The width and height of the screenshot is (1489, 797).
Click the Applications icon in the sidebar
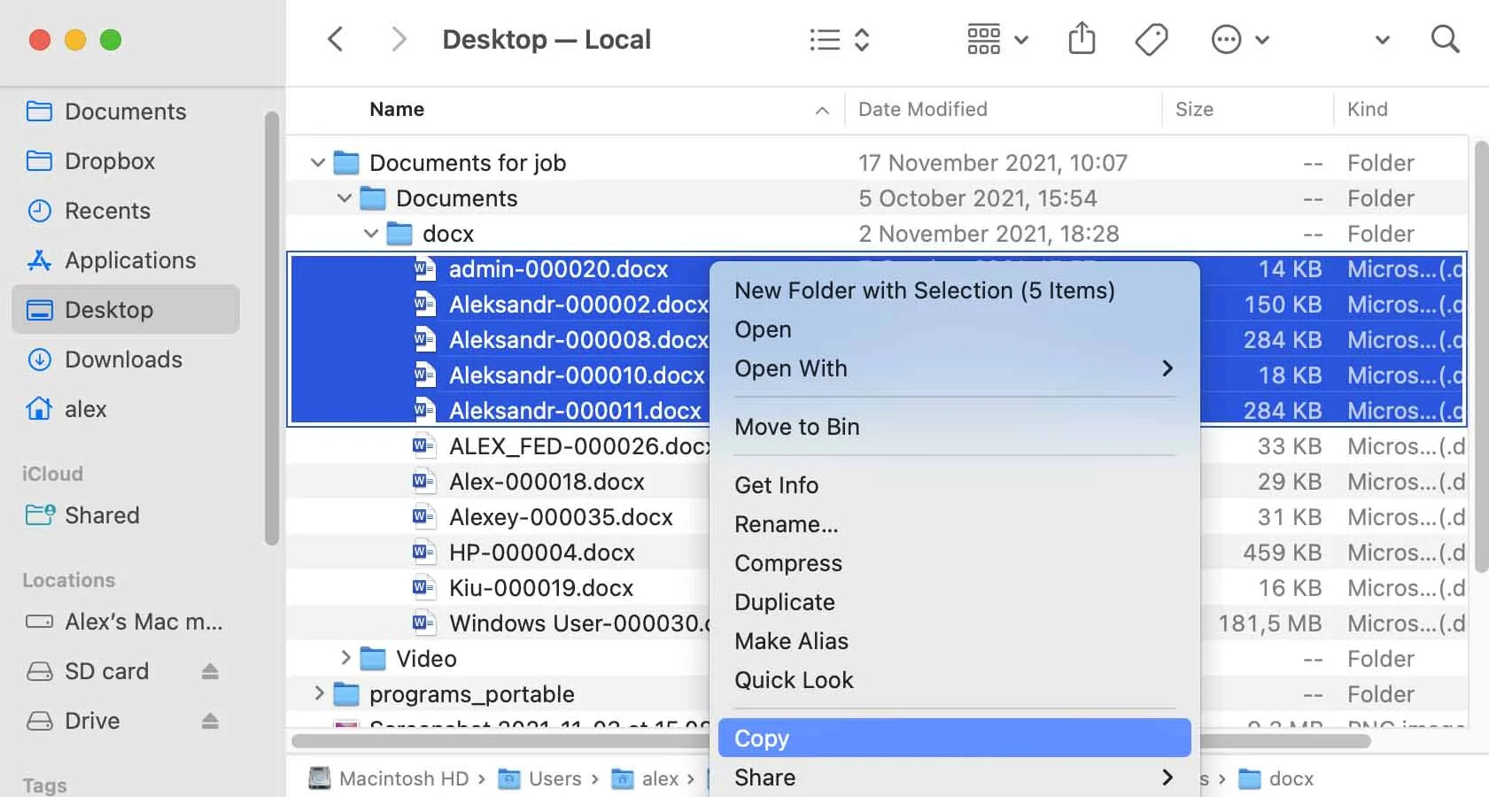coord(38,260)
